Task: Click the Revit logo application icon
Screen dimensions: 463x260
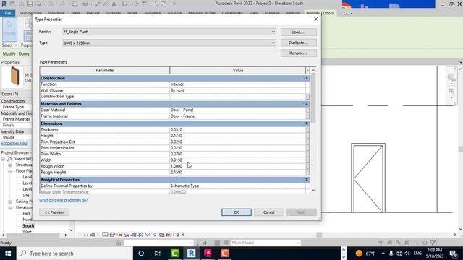Action: point(4,4)
